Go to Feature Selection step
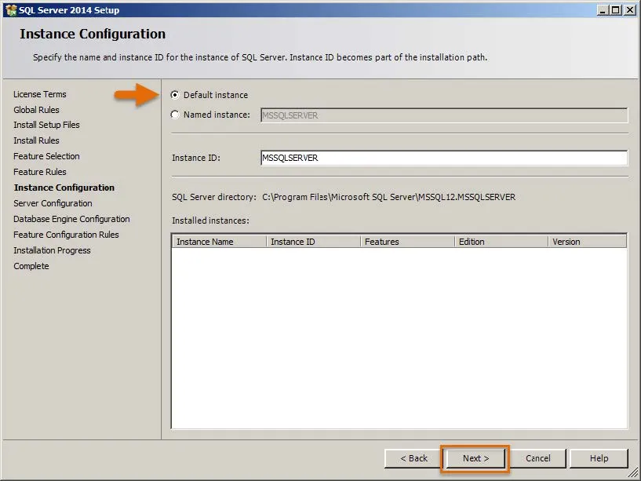641x481 pixels. click(x=46, y=156)
